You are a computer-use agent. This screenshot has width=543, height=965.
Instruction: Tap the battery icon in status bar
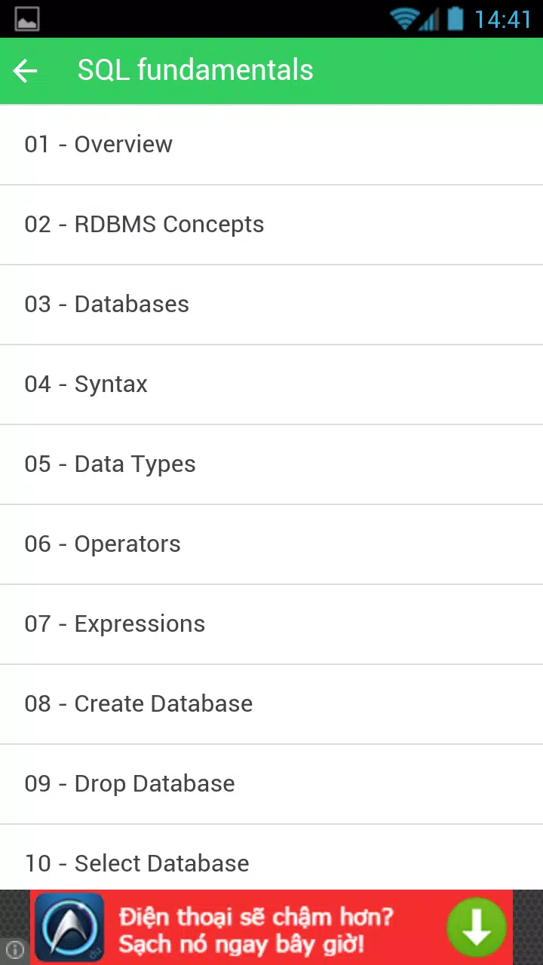point(455,19)
